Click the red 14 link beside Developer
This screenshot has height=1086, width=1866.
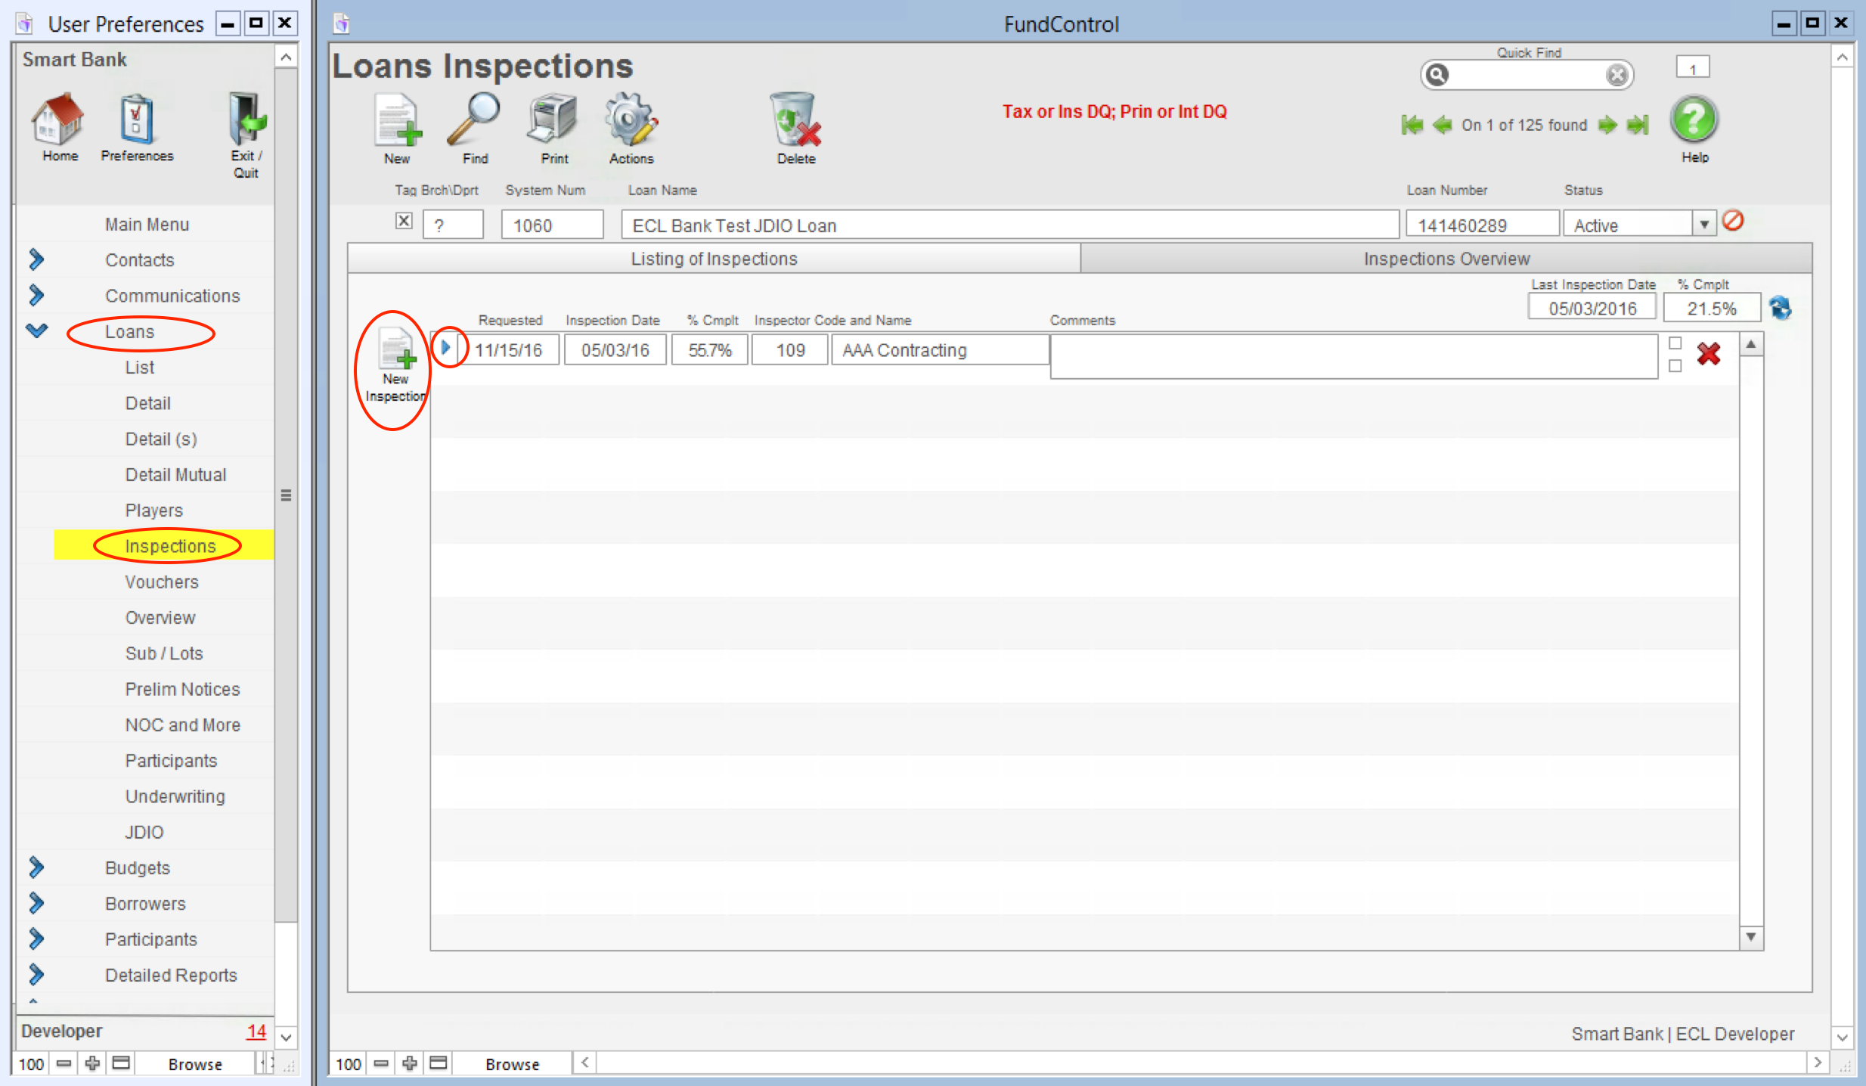tap(256, 1031)
